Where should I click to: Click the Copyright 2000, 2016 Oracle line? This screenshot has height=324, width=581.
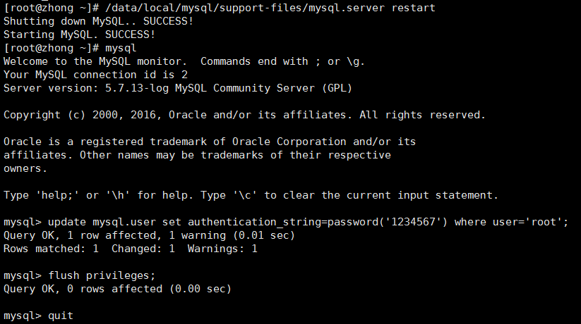pos(244,115)
